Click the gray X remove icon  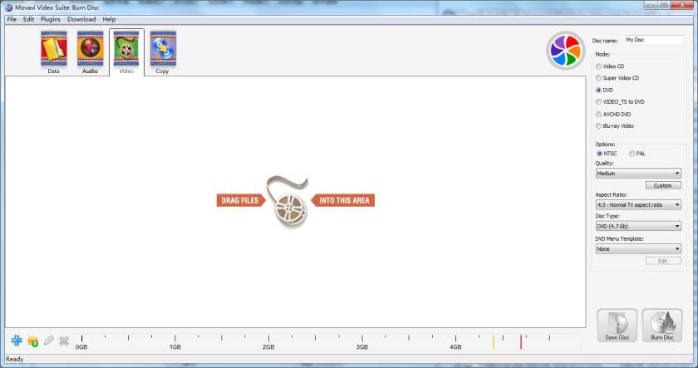pyautogui.click(x=64, y=341)
